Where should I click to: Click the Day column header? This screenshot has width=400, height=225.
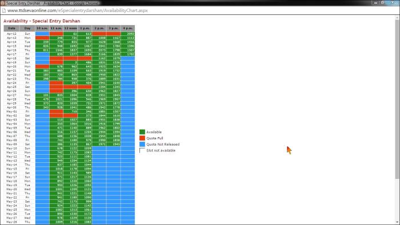27,29
